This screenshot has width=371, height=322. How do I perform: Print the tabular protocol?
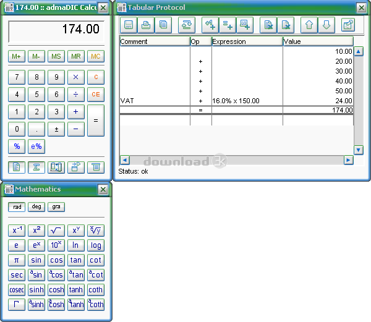[146, 25]
